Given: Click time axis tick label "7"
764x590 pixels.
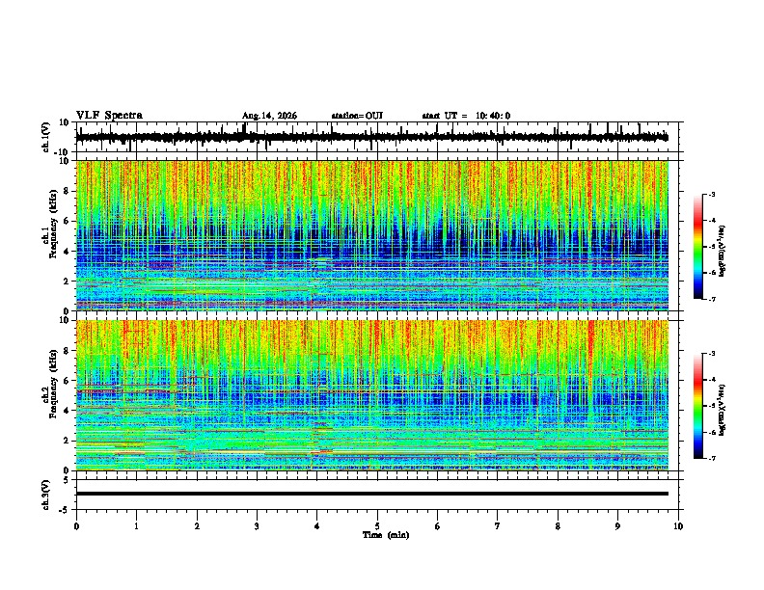Looking at the screenshot, I should coord(498,526).
